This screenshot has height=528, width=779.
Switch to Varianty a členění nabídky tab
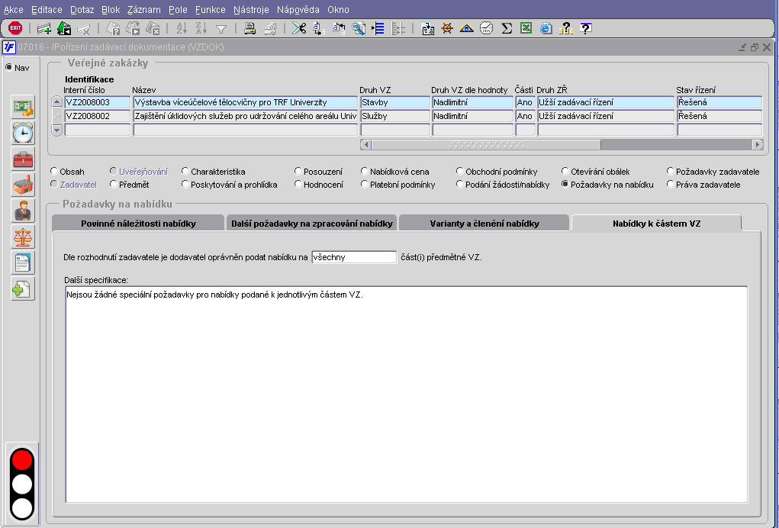point(484,223)
